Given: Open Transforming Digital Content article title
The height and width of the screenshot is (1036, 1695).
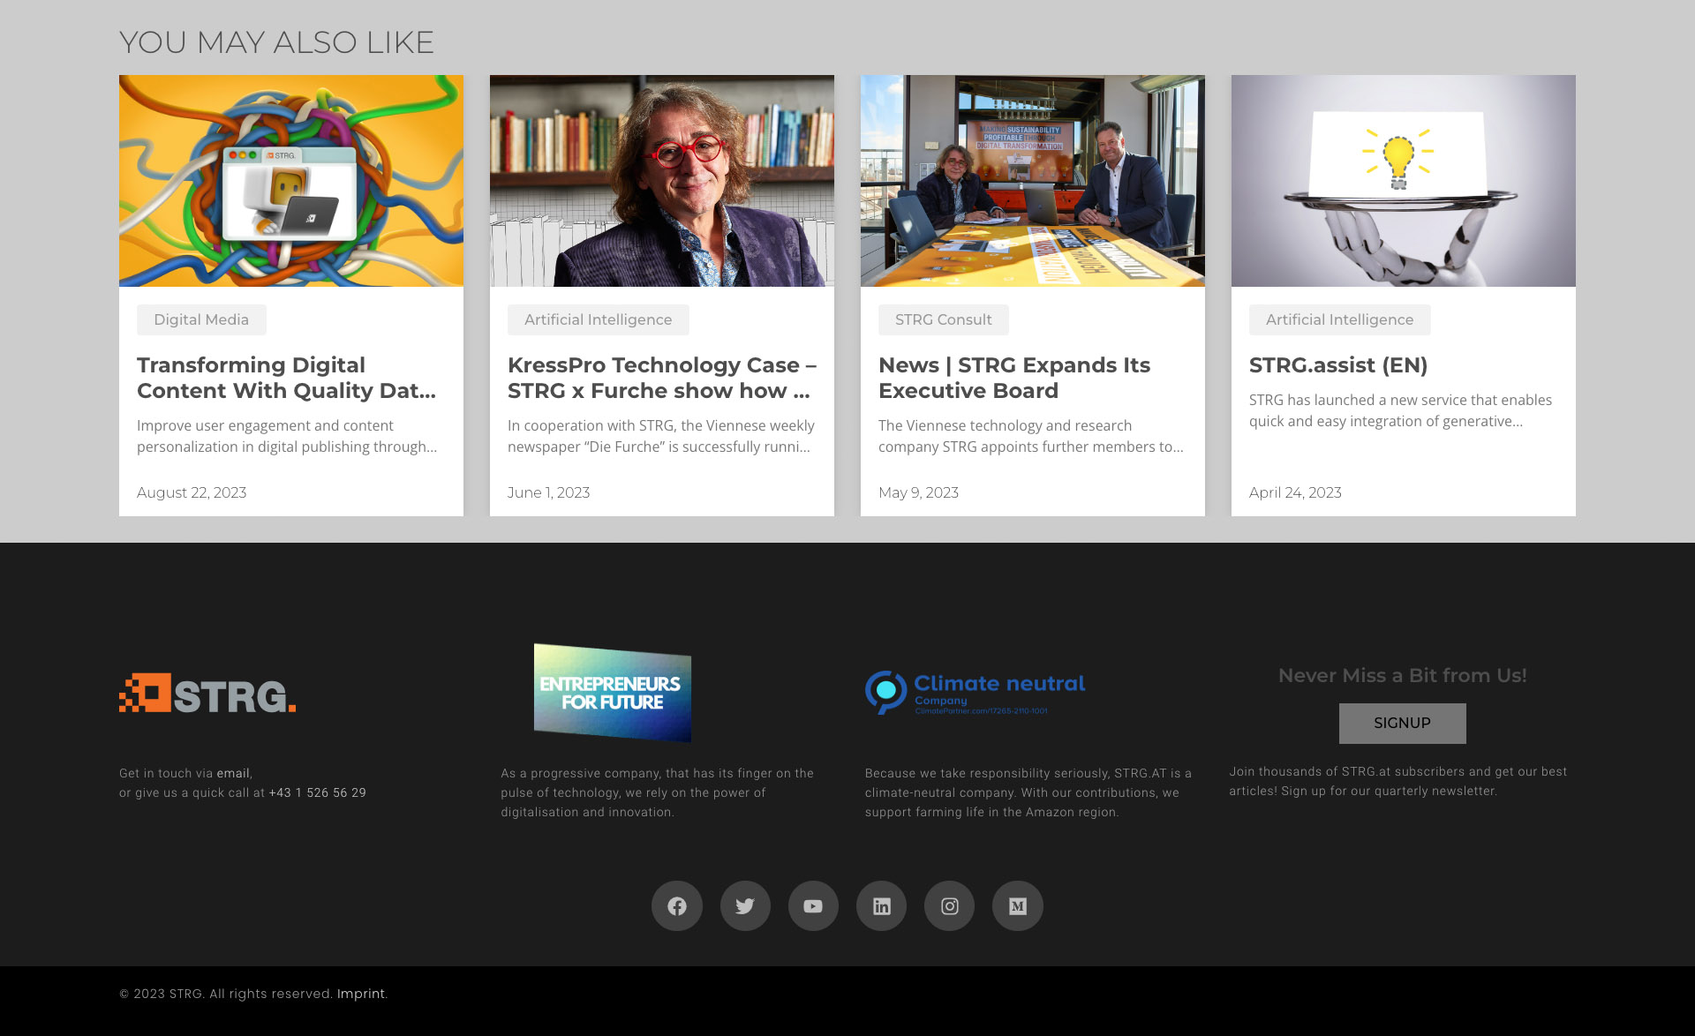Looking at the screenshot, I should pyautogui.click(x=287, y=378).
